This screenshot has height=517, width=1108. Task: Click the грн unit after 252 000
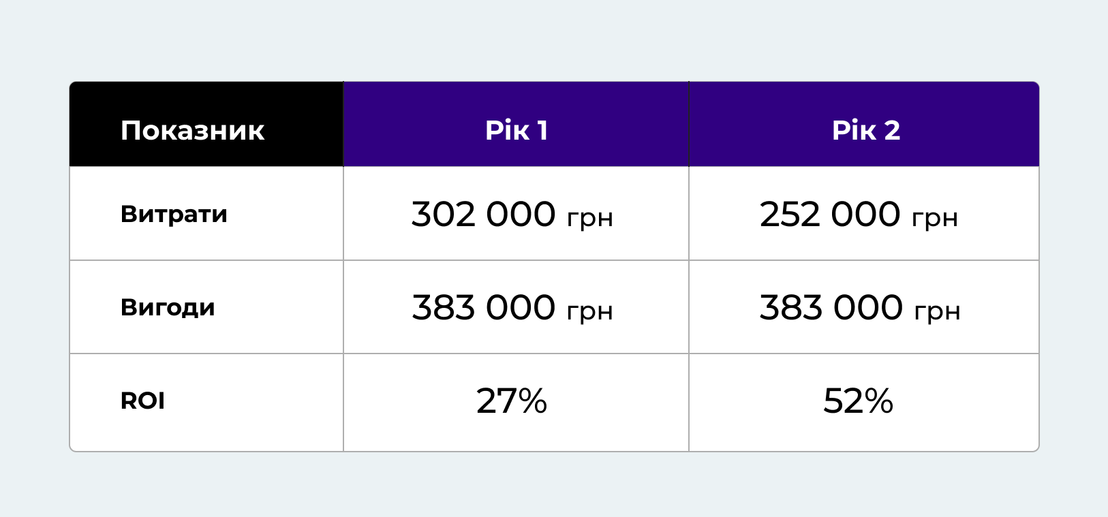(935, 219)
